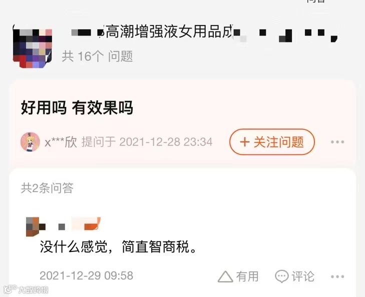
Task: View the 共2条问答 answers header
Action: pyautogui.click(x=47, y=188)
